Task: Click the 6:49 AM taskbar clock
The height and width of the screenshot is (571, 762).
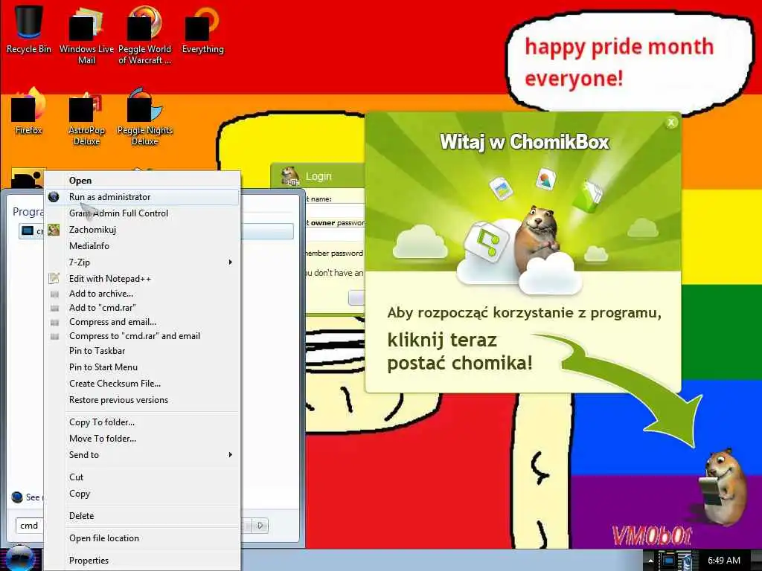Action: click(x=724, y=561)
